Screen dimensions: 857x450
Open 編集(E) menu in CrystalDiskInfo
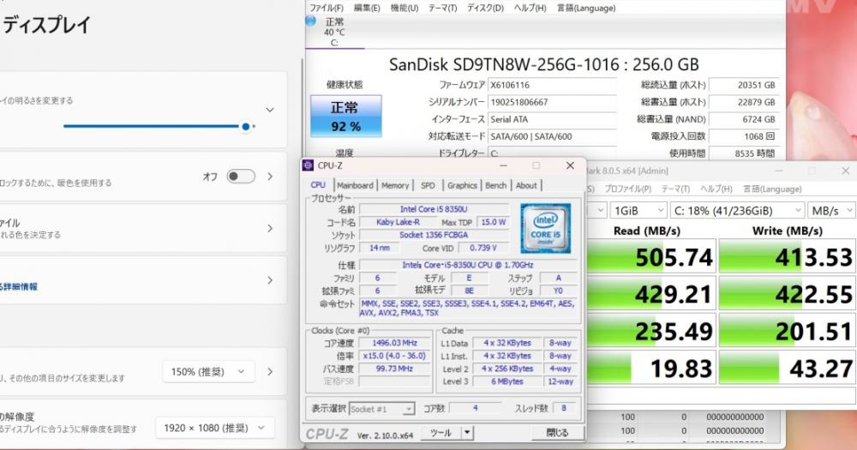tap(367, 8)
